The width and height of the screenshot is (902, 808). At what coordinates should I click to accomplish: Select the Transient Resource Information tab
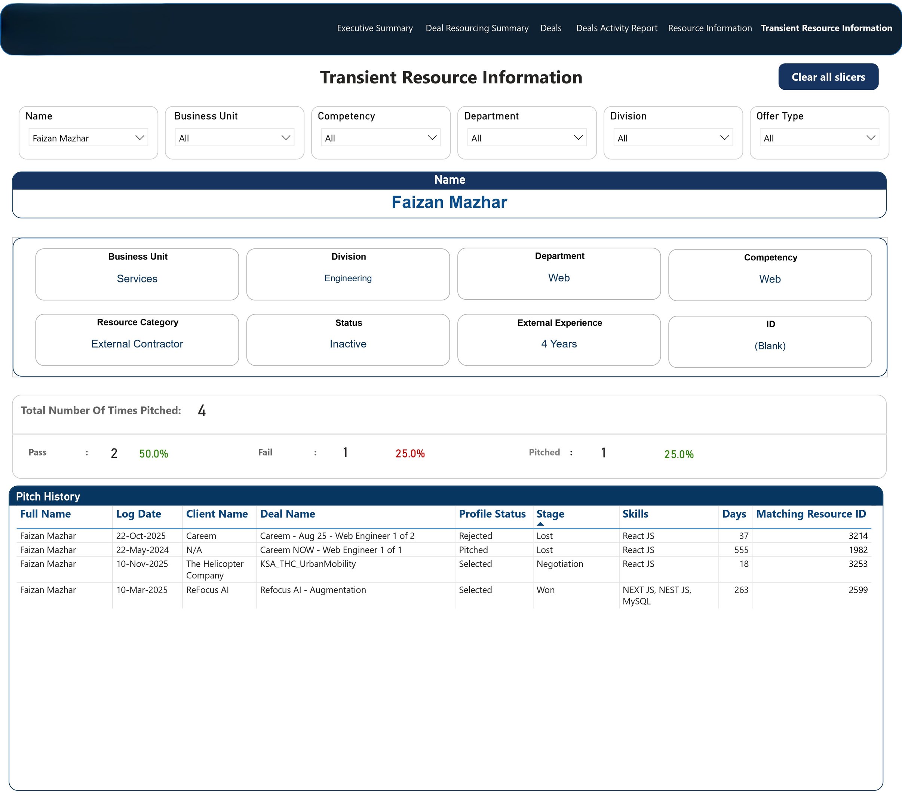tap(826, 28)
